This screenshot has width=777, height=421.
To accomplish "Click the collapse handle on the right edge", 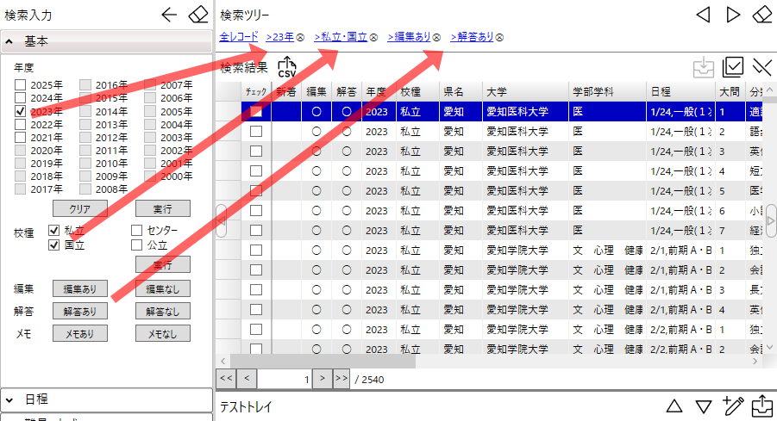I will coord(771,221).
